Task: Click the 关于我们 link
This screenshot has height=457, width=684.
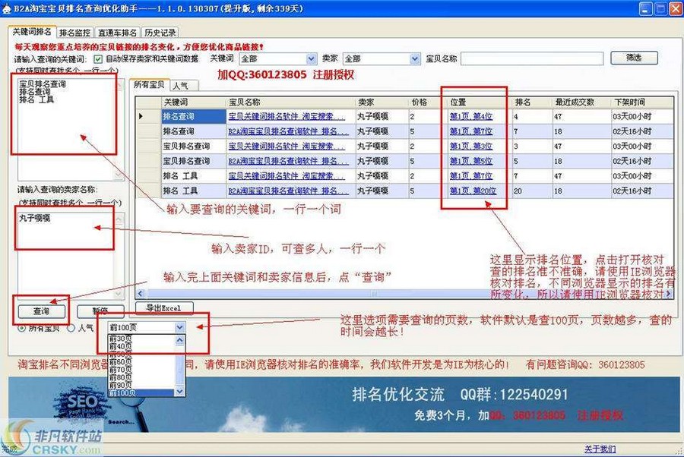Action: tap(600, 449)
